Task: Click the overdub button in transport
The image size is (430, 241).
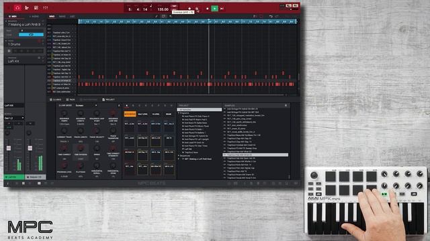Action: click(x=197, y=9)
